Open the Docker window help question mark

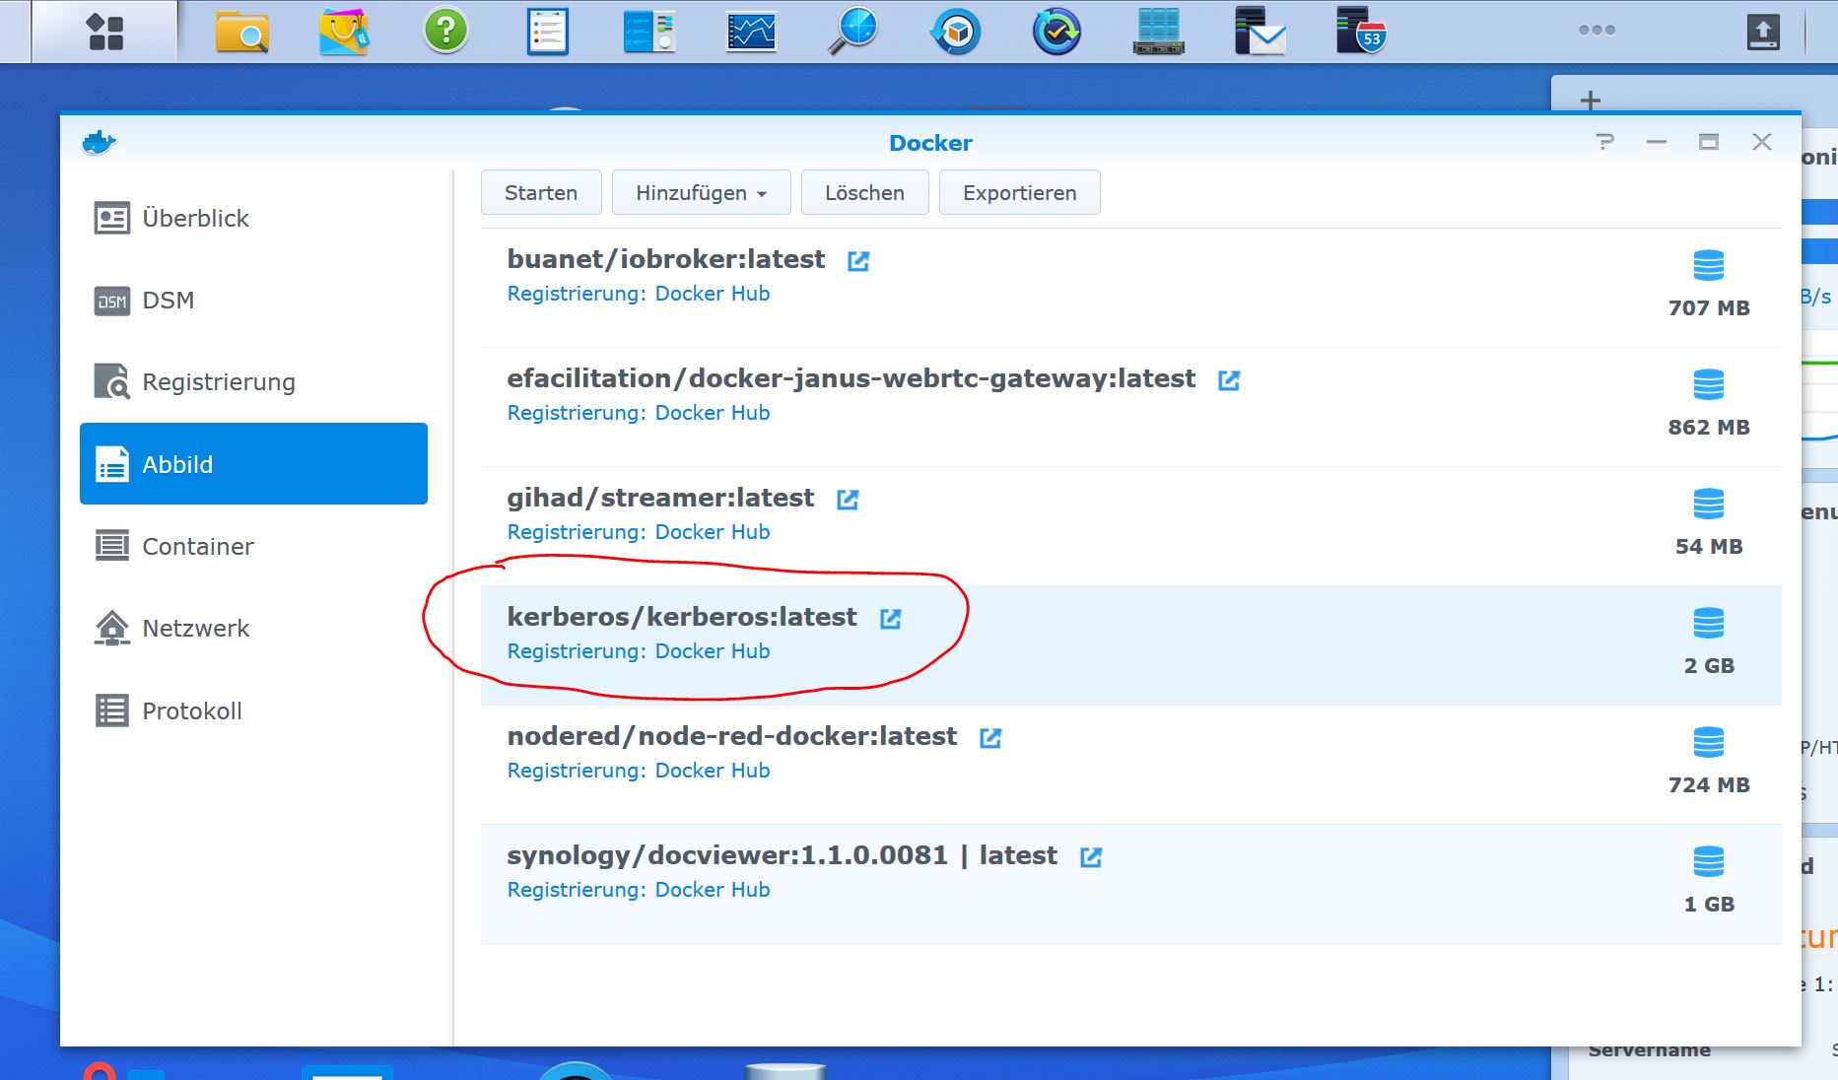coord(1605,142)
